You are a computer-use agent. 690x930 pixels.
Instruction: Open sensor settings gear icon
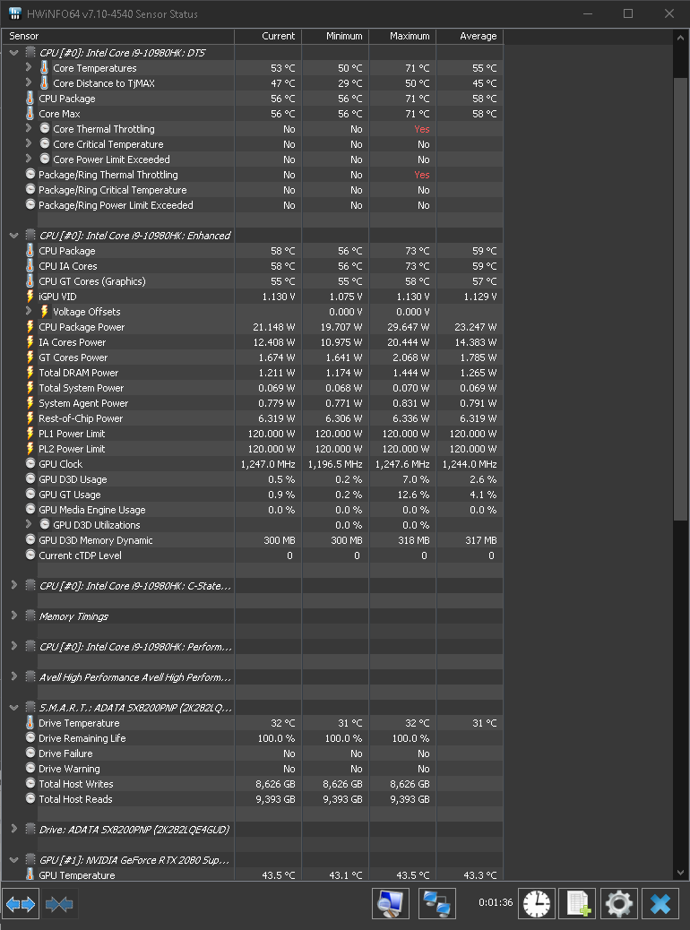coord(619,904)
